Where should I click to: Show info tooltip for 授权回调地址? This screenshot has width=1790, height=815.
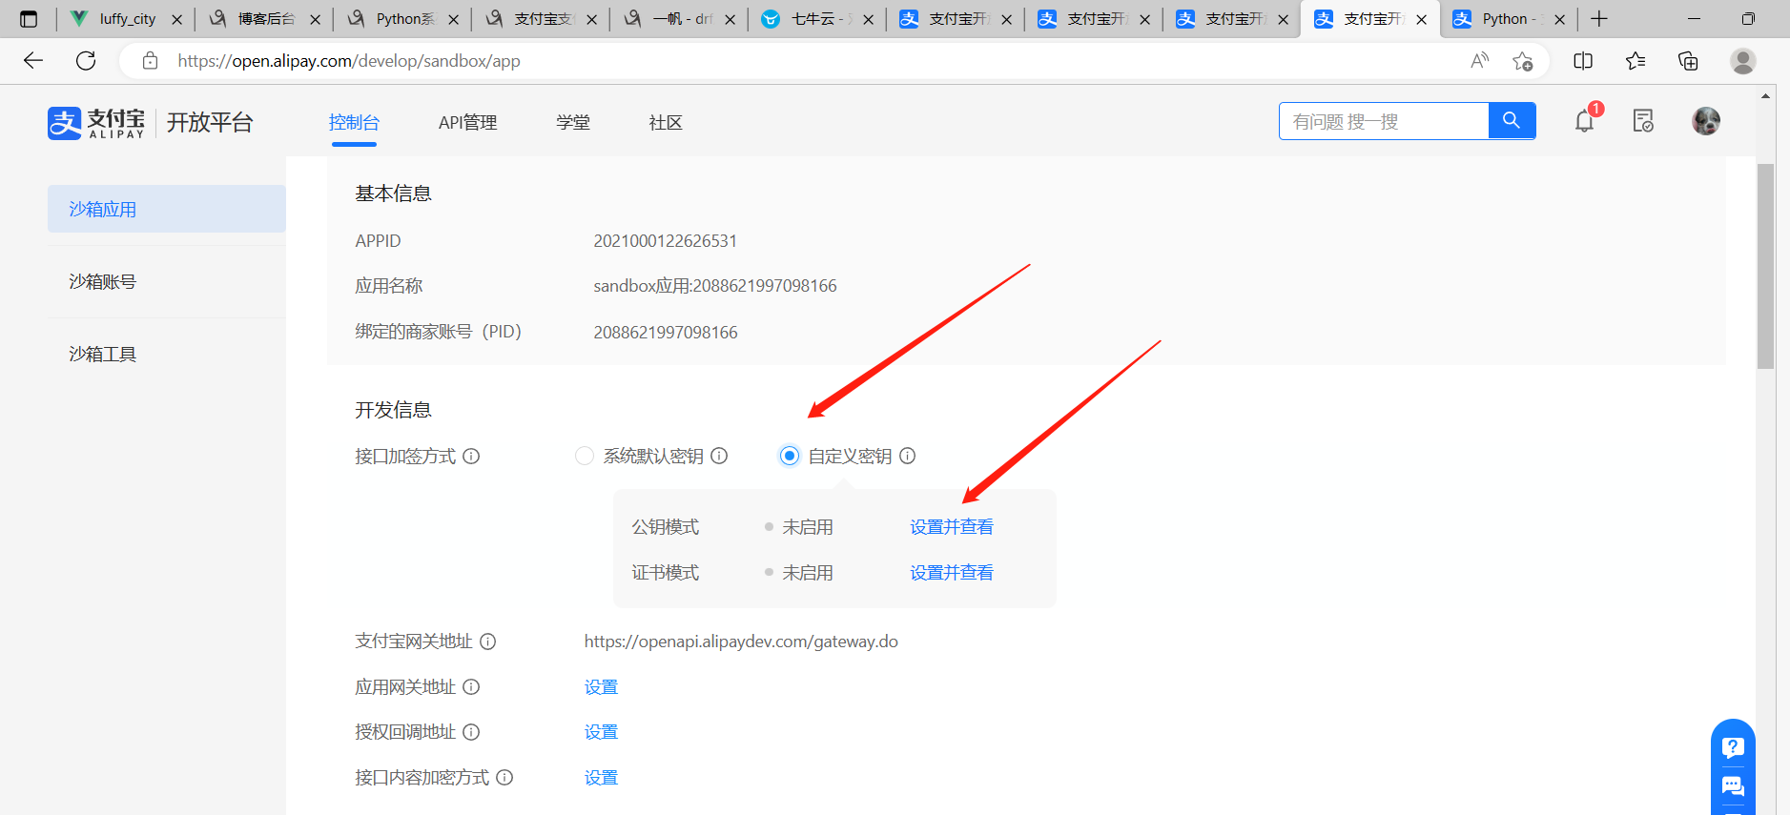click(471, 732)
